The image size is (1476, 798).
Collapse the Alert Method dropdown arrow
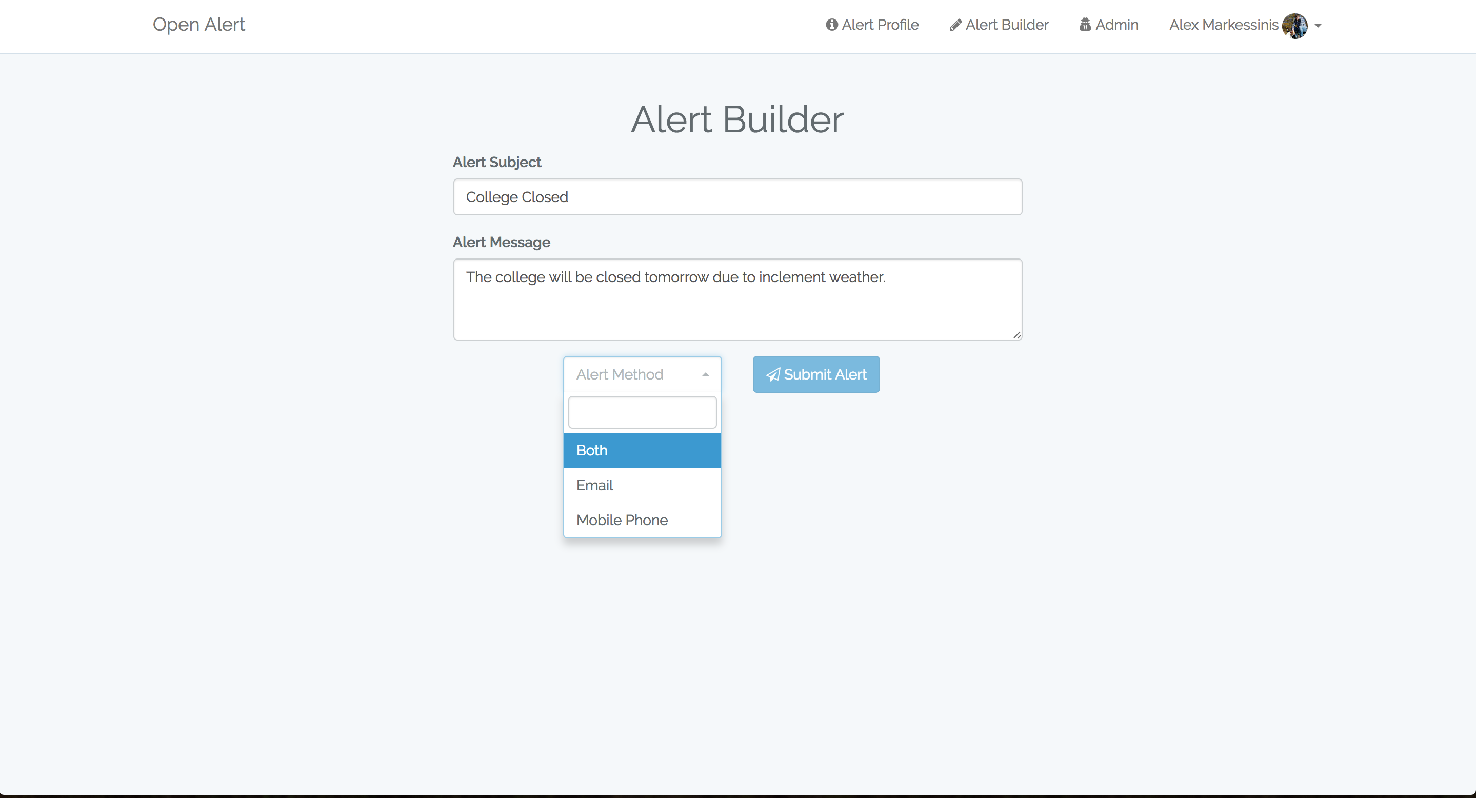(x=705, y=375)
